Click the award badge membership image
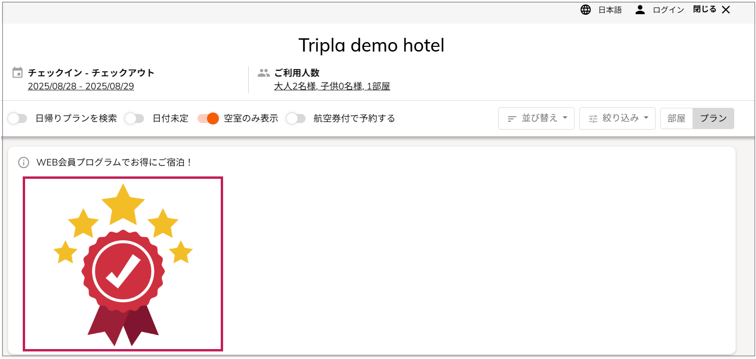The width and height of the screenshot is (756, 359). [123, 264]
